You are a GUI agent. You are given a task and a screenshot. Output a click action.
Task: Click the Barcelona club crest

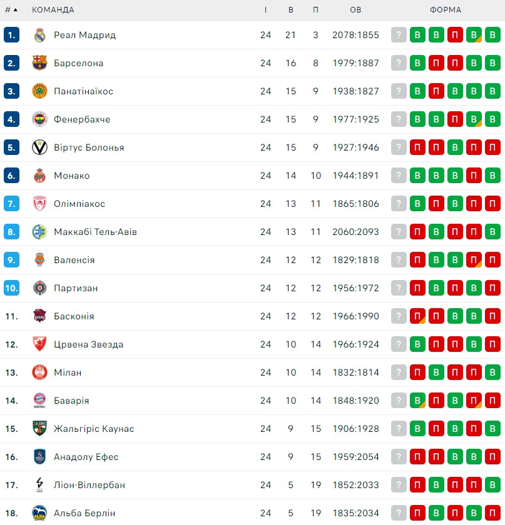[39, 63]
